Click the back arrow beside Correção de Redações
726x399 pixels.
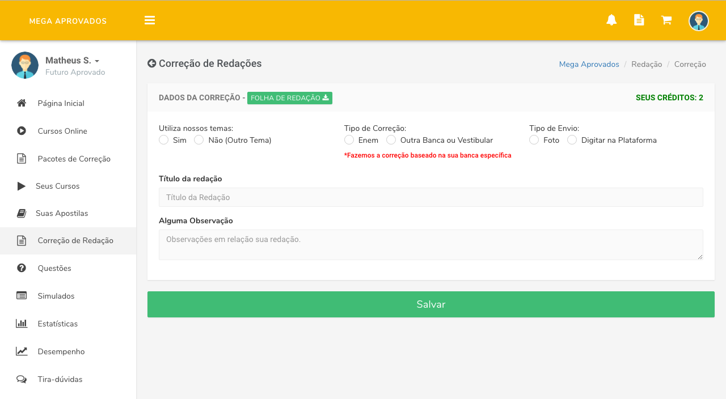tap(151, 63)
